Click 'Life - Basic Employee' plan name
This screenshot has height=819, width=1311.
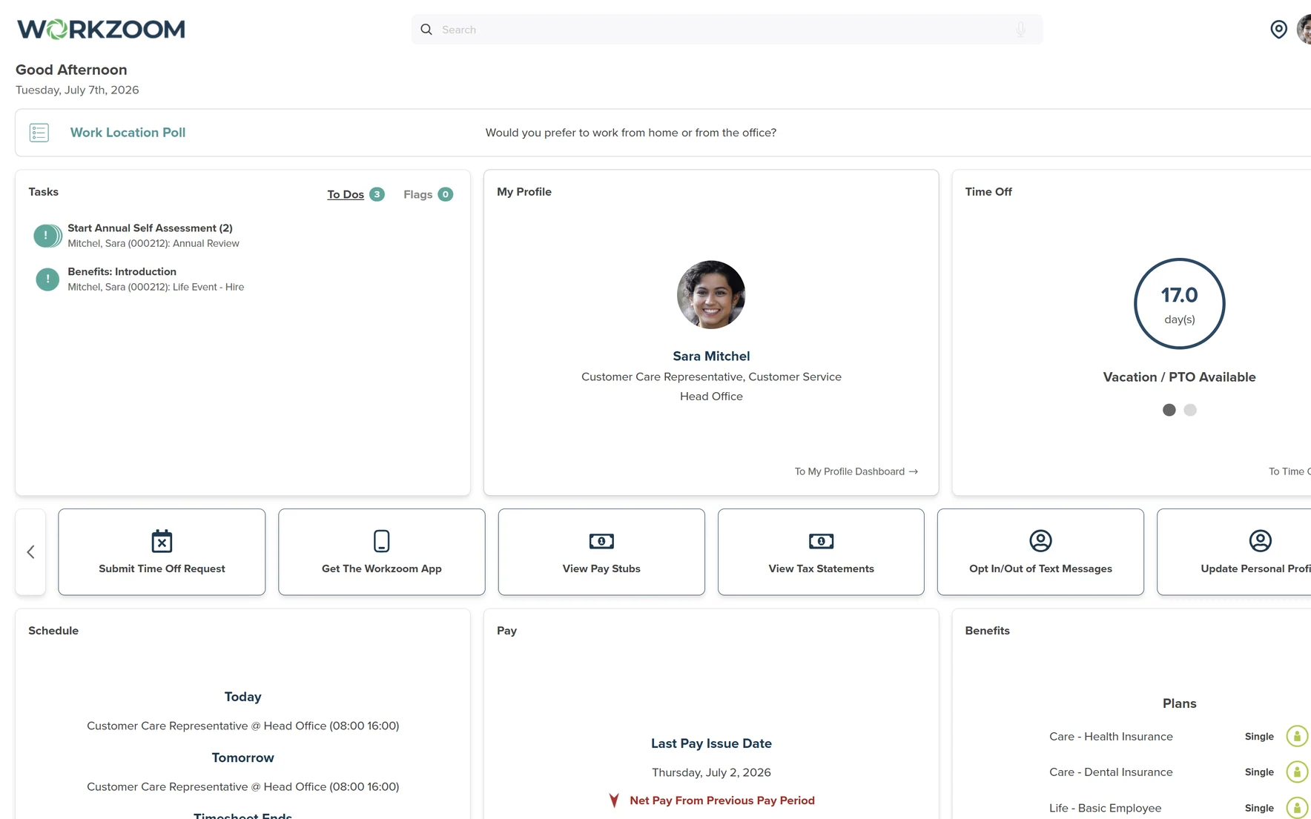click(x=1105, y=808)
